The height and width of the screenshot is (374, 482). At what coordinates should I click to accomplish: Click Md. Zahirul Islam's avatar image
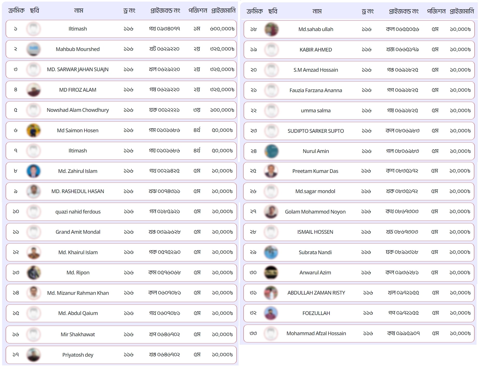pos(33,171)
